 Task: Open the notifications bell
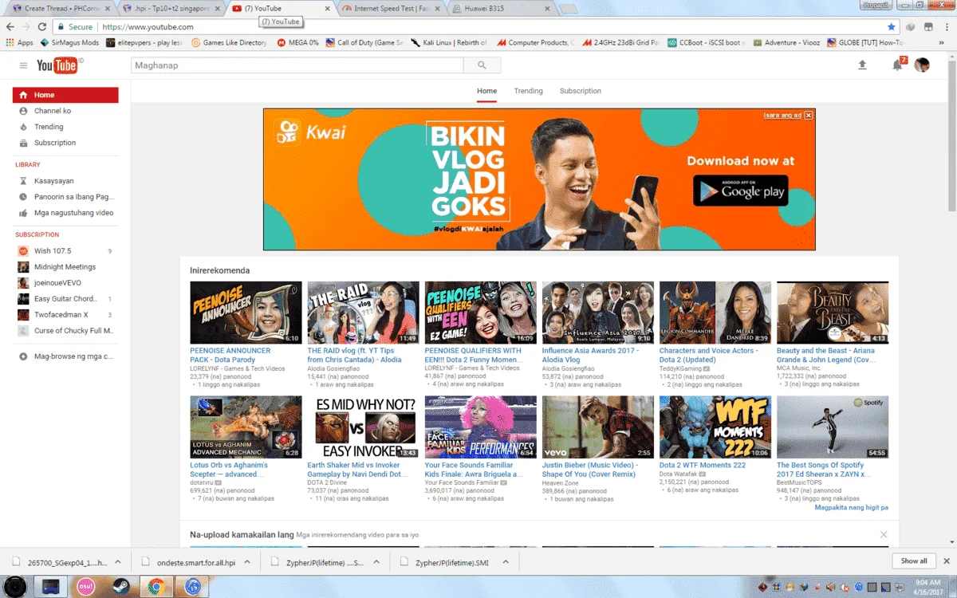[897, 65]
